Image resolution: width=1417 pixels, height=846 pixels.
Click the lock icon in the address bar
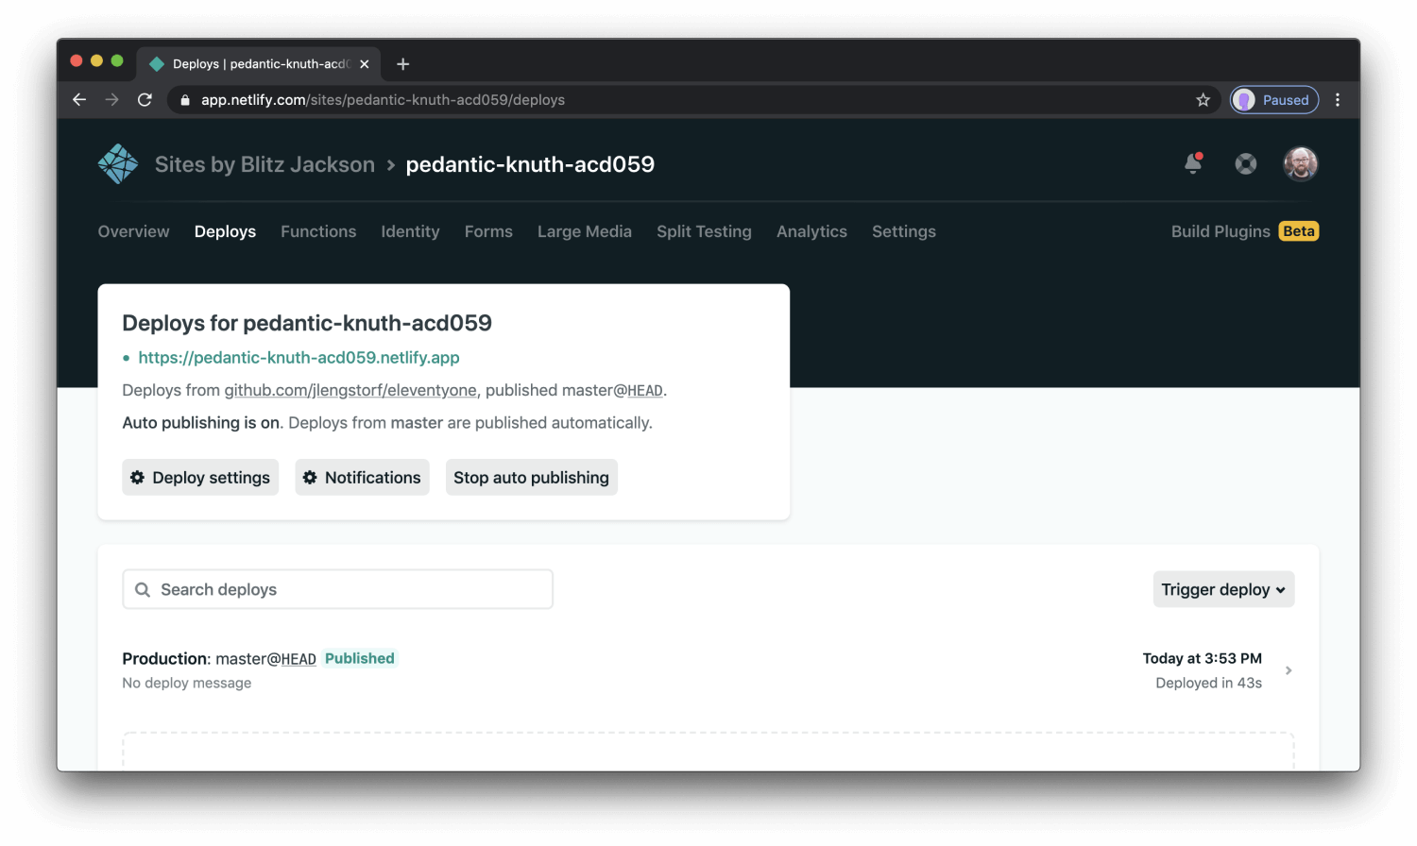[x=184, y=99]
